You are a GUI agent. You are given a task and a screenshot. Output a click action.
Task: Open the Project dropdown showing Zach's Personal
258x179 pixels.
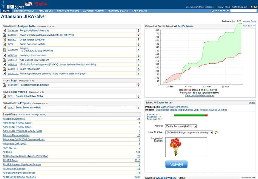click(x=181, y=126)
